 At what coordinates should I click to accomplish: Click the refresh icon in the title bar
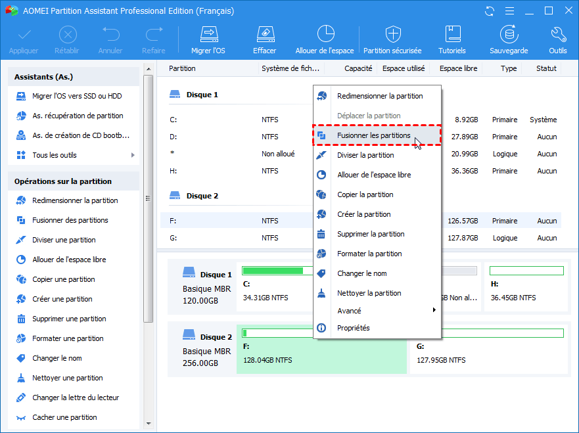click(x=490, y=11)
